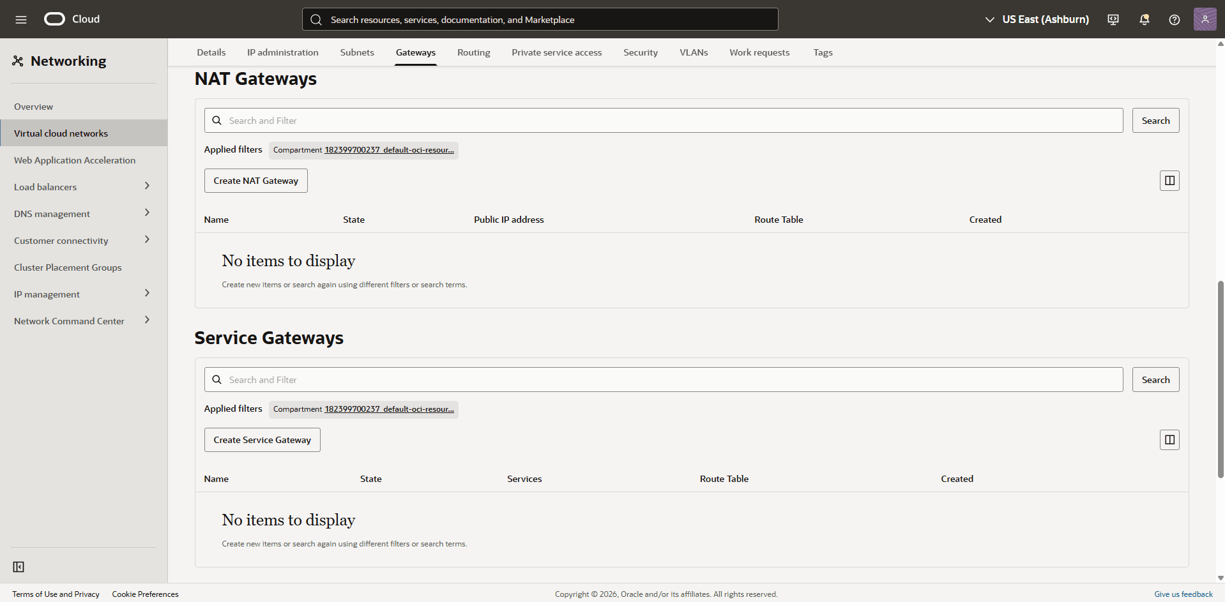Click scrollbar down arrow

[x=1221, y=578]
